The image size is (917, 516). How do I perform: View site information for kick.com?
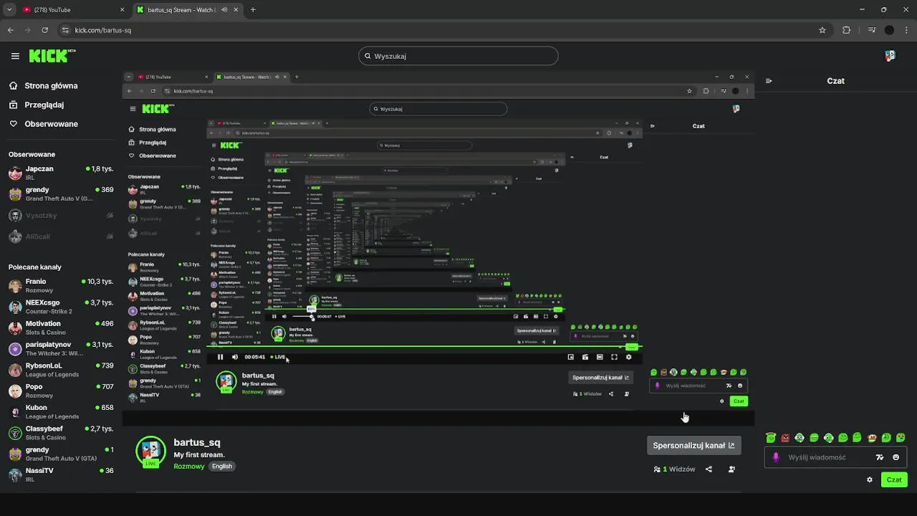coord(65,30)
